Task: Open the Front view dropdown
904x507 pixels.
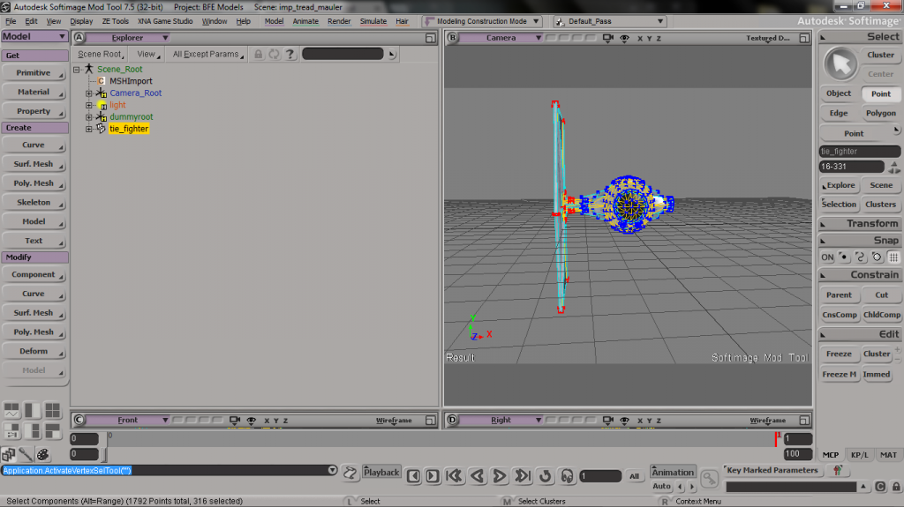Action: coord(127,421)
